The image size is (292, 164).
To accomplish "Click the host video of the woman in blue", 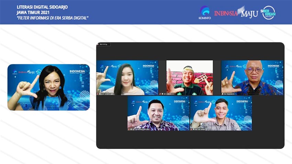I will coord(48,87).
